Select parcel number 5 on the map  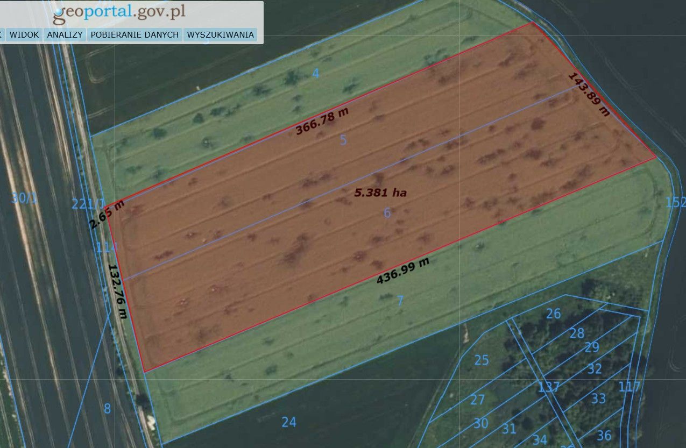coord(343,140)
